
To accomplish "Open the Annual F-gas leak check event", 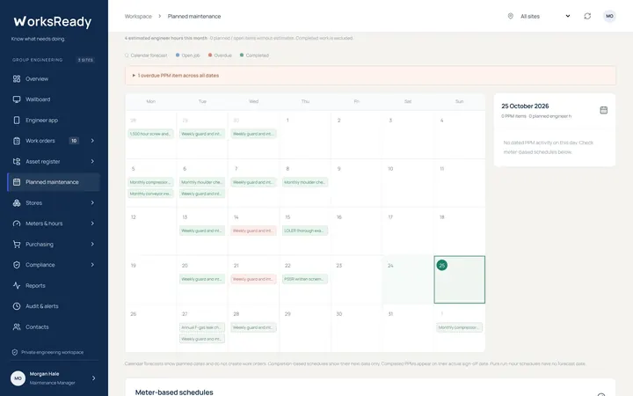I will point(202,327).
